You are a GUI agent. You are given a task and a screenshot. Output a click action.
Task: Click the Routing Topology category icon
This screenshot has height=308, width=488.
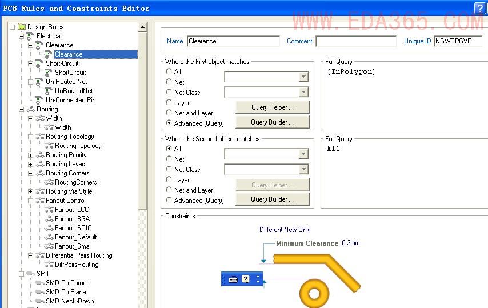(x=40, y=137)
